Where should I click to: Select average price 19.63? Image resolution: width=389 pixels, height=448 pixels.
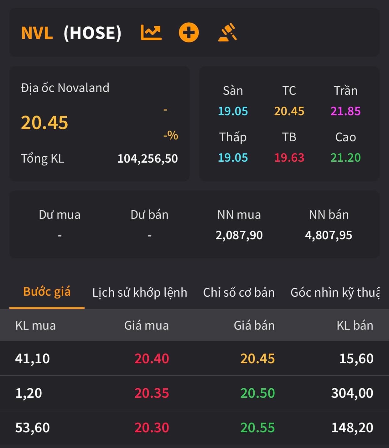(x=289, y=158)
